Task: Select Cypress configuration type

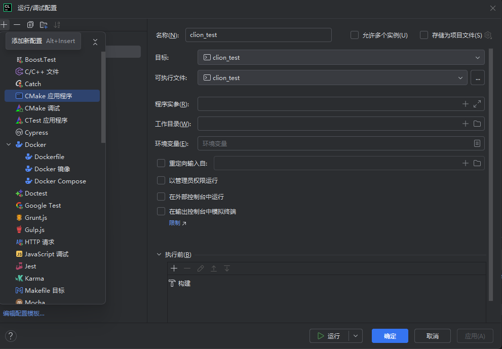Action: pyautogui.click(x=52, y=133)
